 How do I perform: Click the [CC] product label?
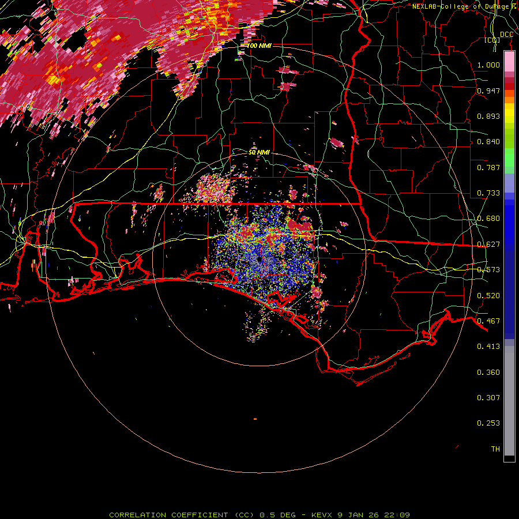[x=492, y=40]
